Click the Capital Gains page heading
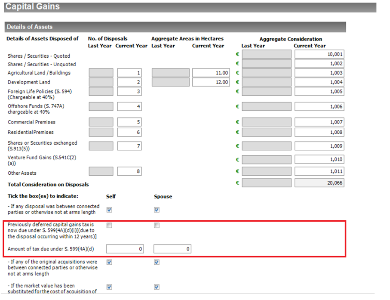The image size is (390, 300). [x=33, y=6]
